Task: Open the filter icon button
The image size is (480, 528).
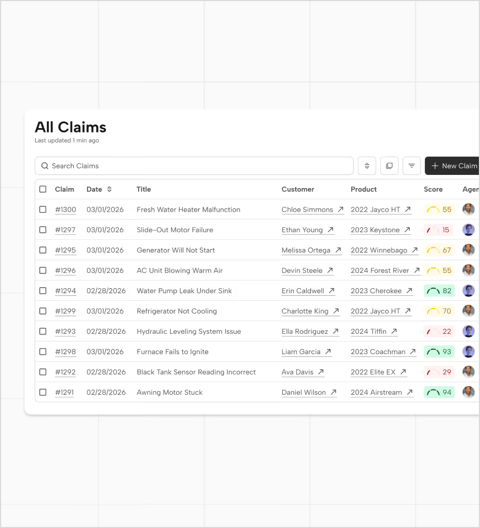Action: (x=412, y=166)
